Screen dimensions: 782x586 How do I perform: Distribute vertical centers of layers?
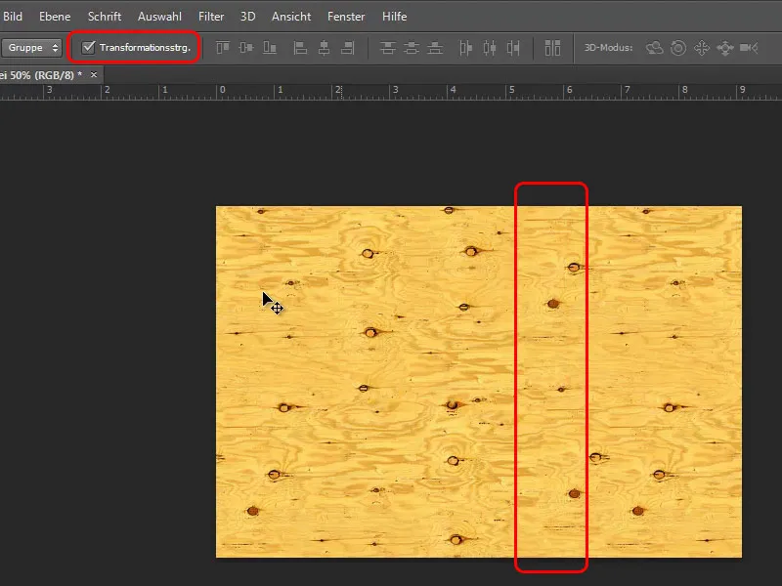pos(412,48)
